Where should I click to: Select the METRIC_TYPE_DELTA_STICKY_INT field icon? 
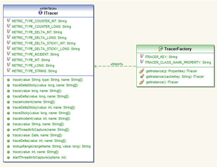9,42
